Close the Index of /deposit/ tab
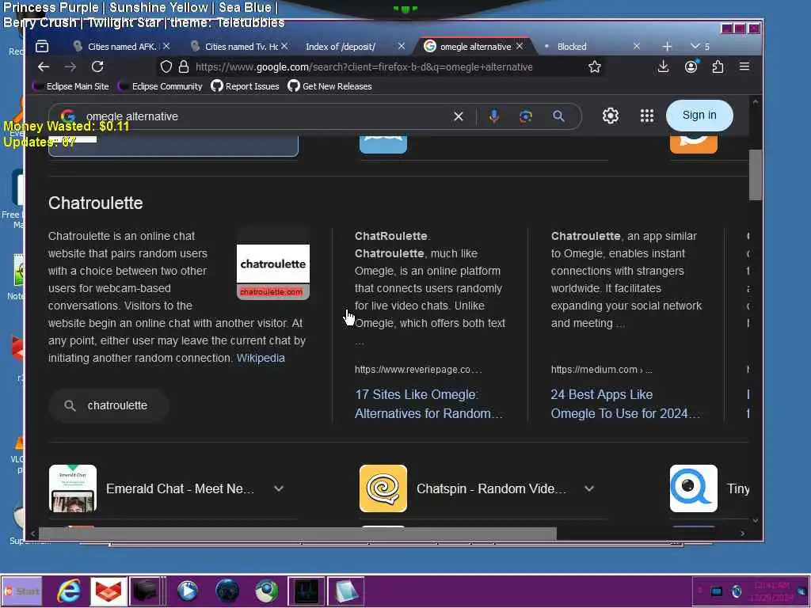This screenshot has width=811, height=608. click(402, 47)
